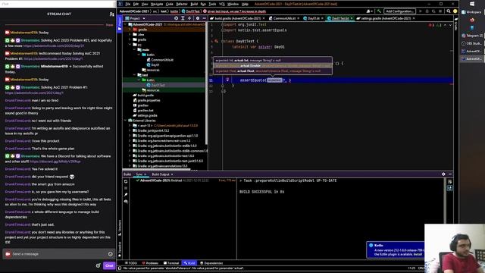
Task: Toggle the Project tool window side tab
Action: point(120,24)
